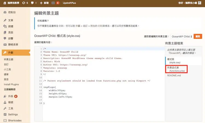205x123 pixels.
Task: Open README.md theme file
Action: tap(174, 75)
